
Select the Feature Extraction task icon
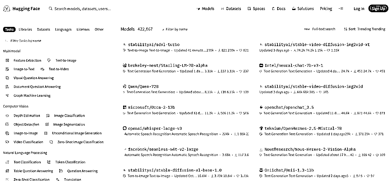[x=8, y=60]
